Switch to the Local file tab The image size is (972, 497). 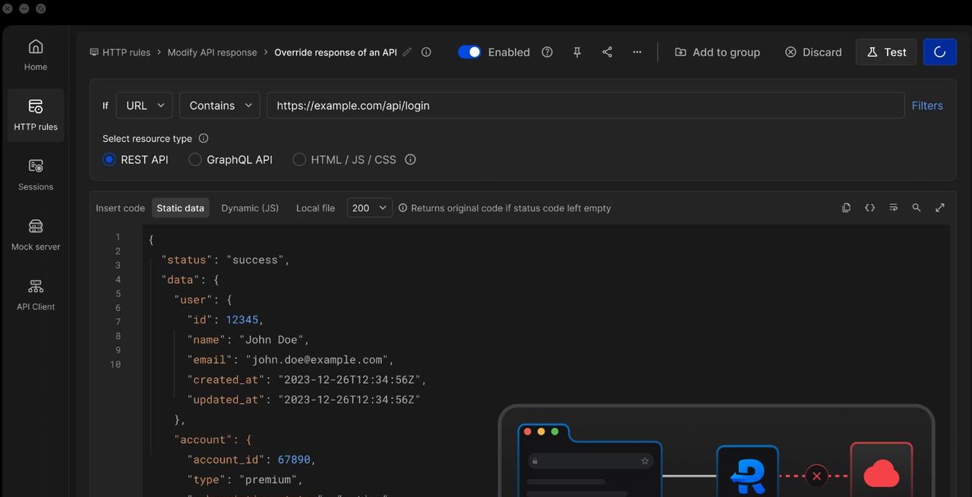tap(315, 208)
